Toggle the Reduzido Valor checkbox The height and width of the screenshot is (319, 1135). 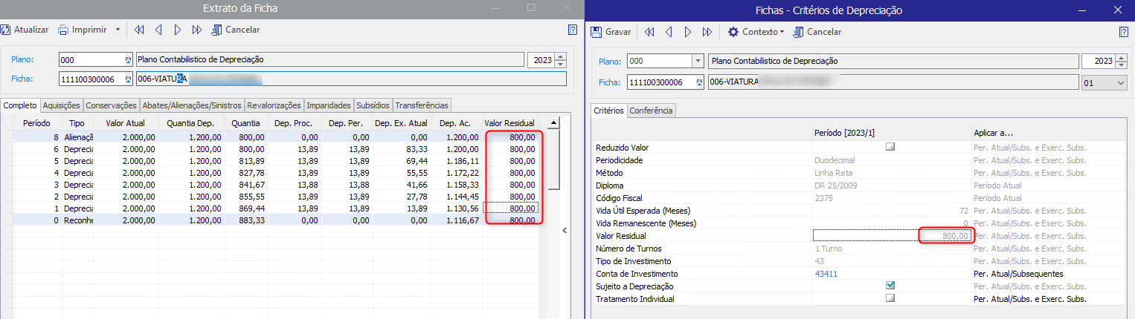click(890, 148)
